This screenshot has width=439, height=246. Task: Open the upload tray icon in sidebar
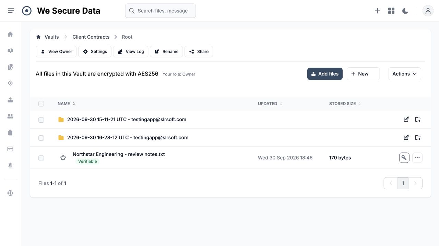click(x=10, y=100)
